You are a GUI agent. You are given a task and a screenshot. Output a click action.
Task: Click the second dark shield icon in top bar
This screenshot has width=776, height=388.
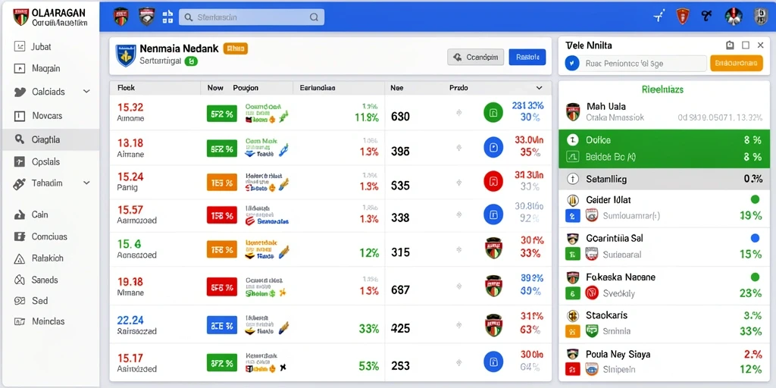pyautogui.click(x=146, y=17)
